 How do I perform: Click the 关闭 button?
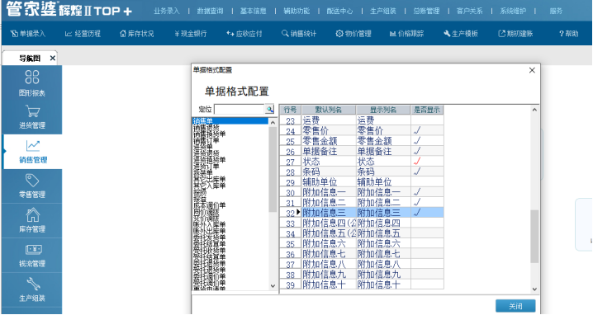click(515, 306)
